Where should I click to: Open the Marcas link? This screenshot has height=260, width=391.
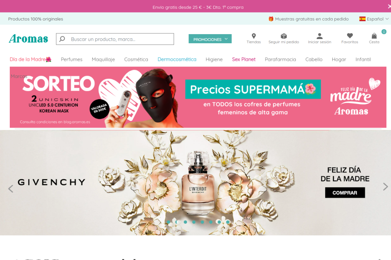tap(19, 76)
